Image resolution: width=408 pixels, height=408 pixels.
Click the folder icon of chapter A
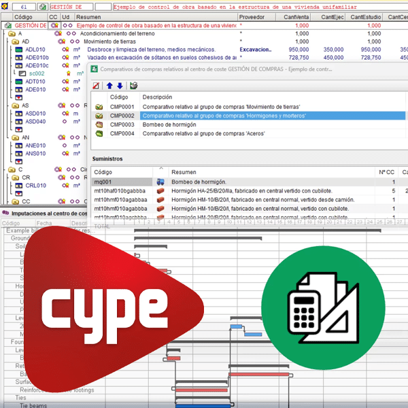pyautogui.click(x=12, y=33)
